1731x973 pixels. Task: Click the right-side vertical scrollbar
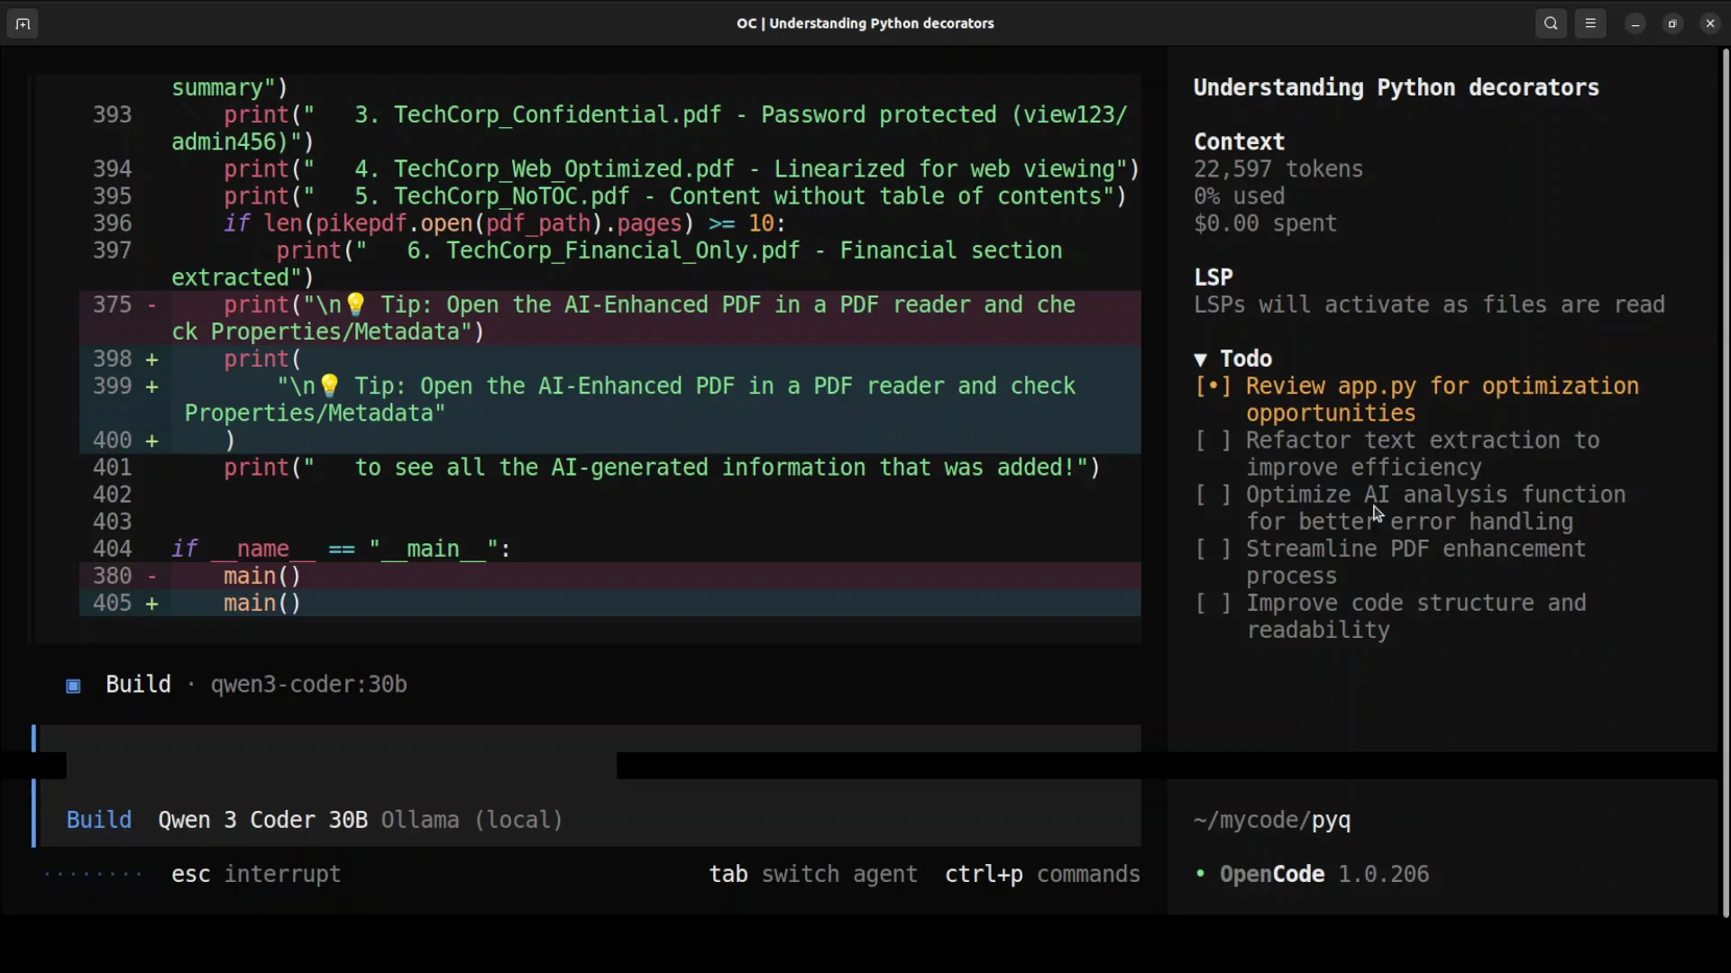point(1725,482)
